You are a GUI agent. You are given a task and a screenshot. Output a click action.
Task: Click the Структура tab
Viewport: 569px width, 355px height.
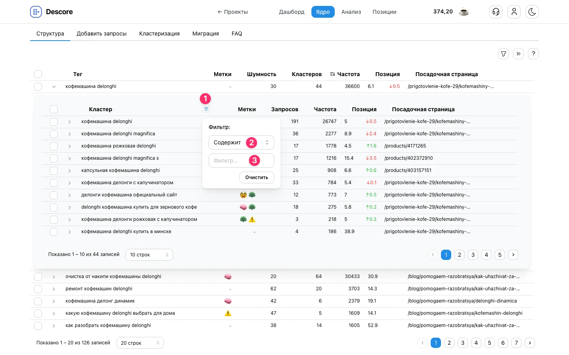50,34
